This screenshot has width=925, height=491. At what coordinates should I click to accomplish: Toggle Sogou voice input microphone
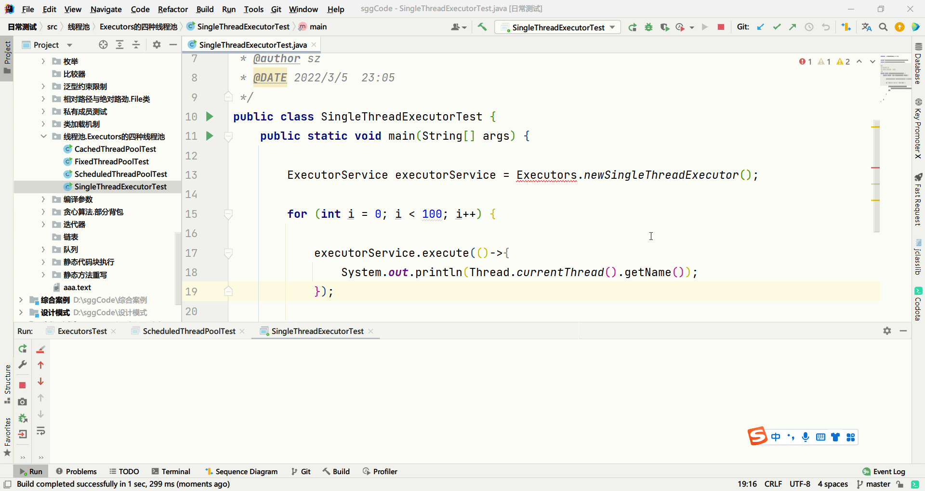[805, 437]
